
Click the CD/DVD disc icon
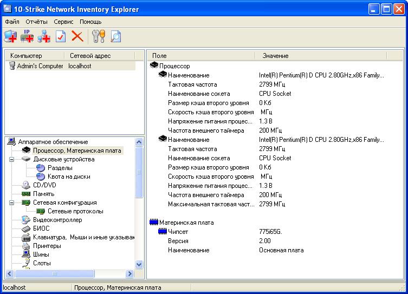(26, 185)
